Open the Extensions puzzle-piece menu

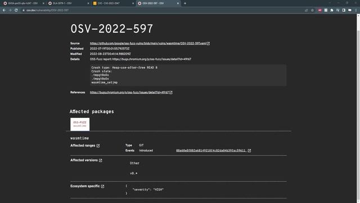tap(332, 10)
